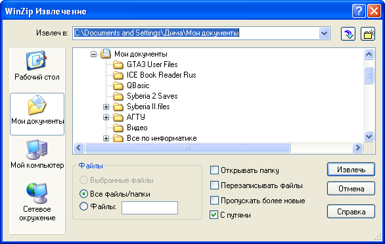Click the scroll up arrow of the folder tree

tap(369, 54)
